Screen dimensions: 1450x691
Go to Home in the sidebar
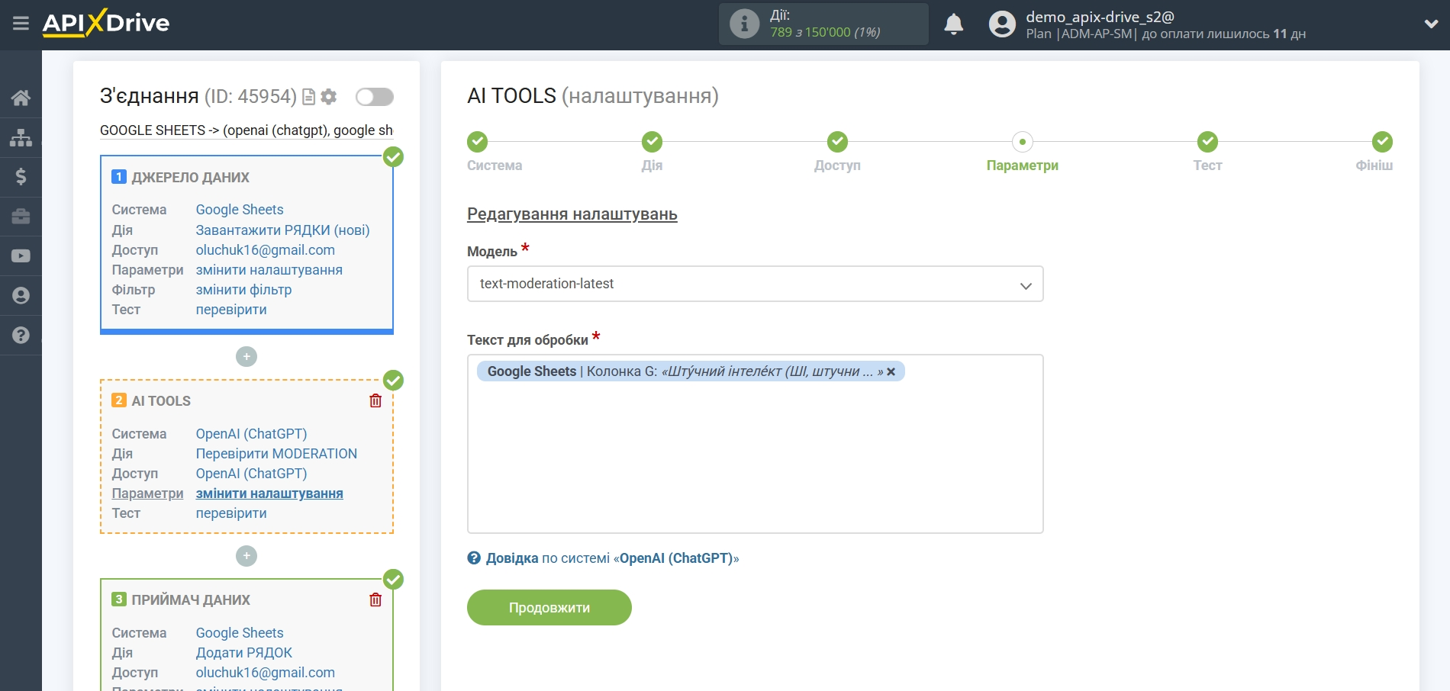pos(21,98)
